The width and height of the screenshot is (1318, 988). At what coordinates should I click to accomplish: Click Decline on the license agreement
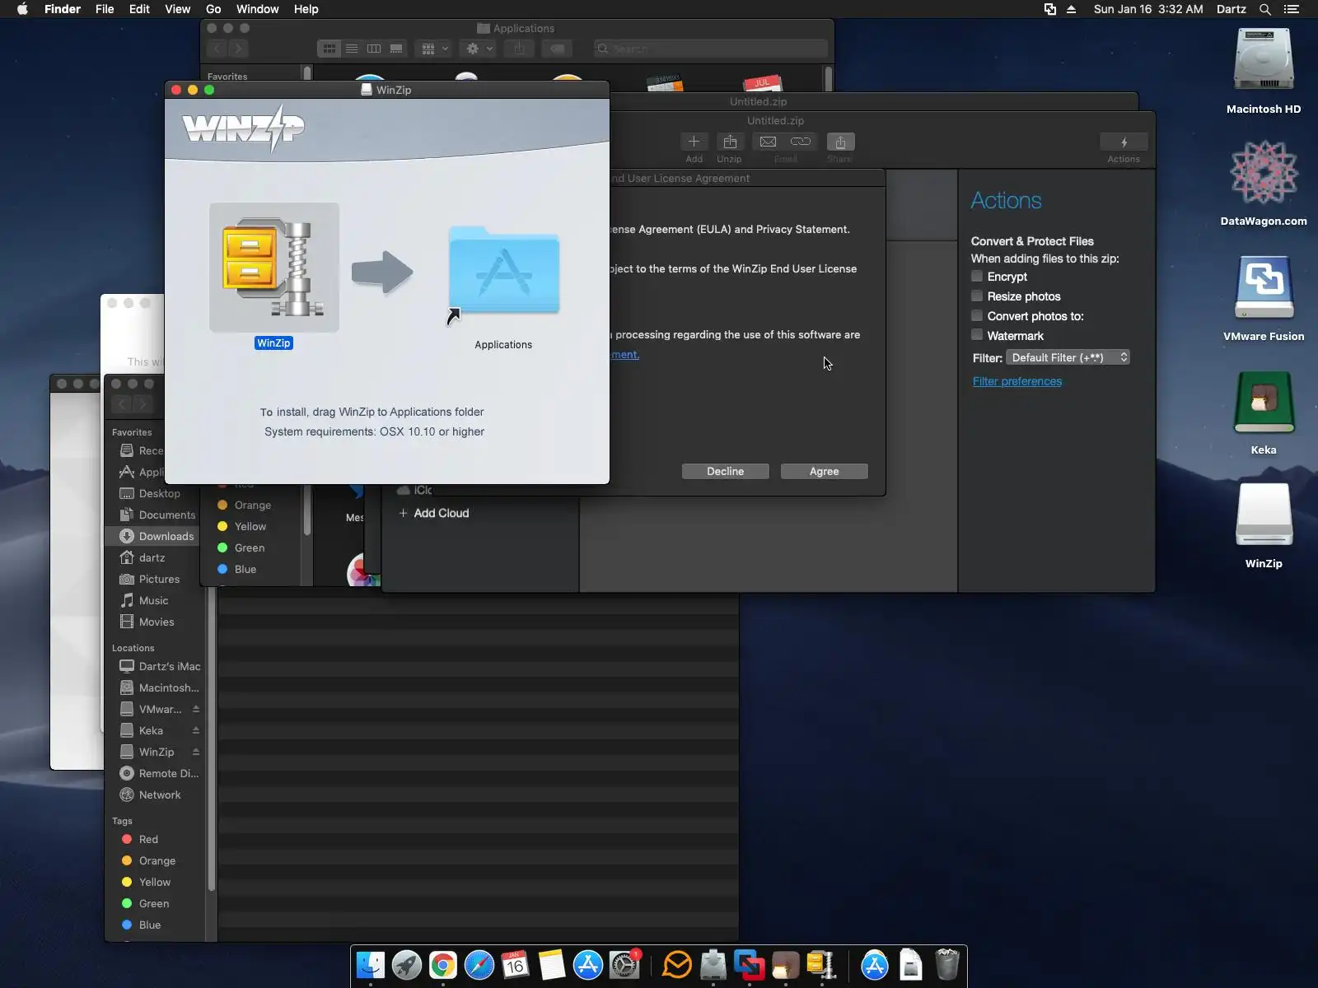[725, 471]
